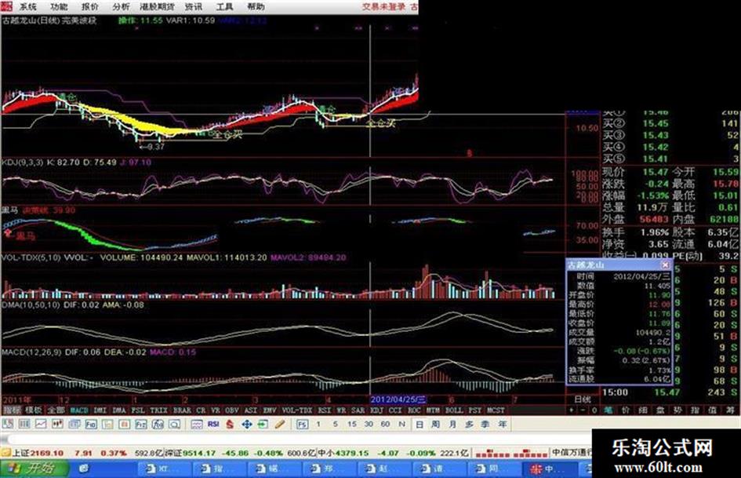Select the 月 monthly period button

[x=452, y=424]
